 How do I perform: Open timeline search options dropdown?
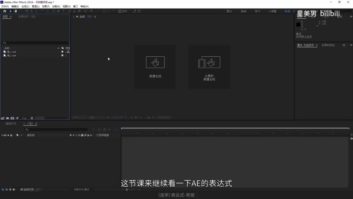click(x=27, y=129)
